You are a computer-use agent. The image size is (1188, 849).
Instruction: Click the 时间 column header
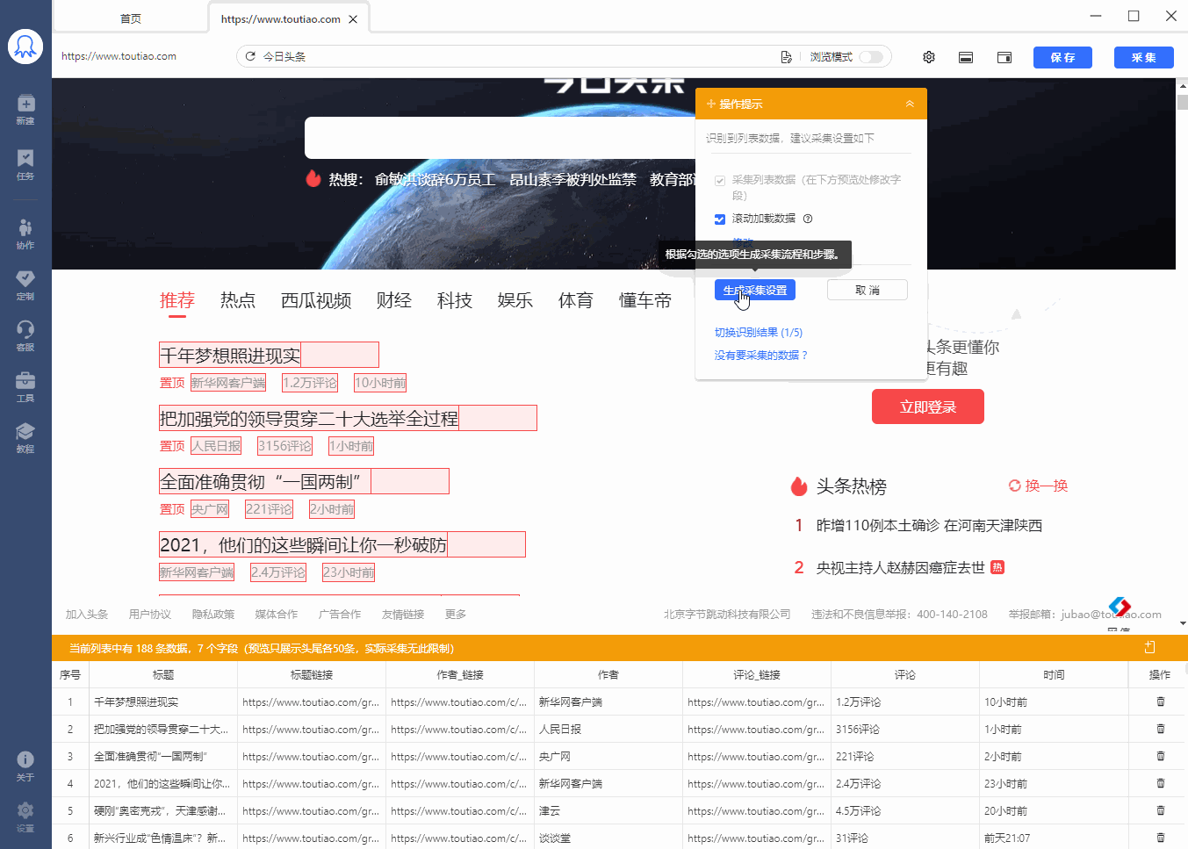pos(1054,674)
